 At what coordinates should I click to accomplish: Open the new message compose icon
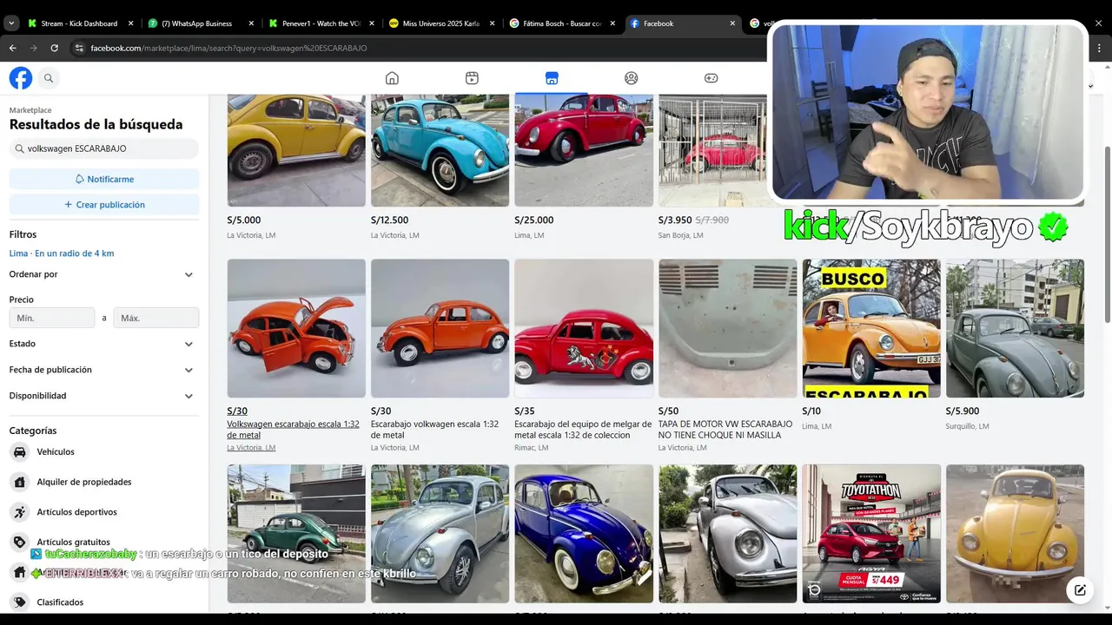click(x=1080, y=590)
